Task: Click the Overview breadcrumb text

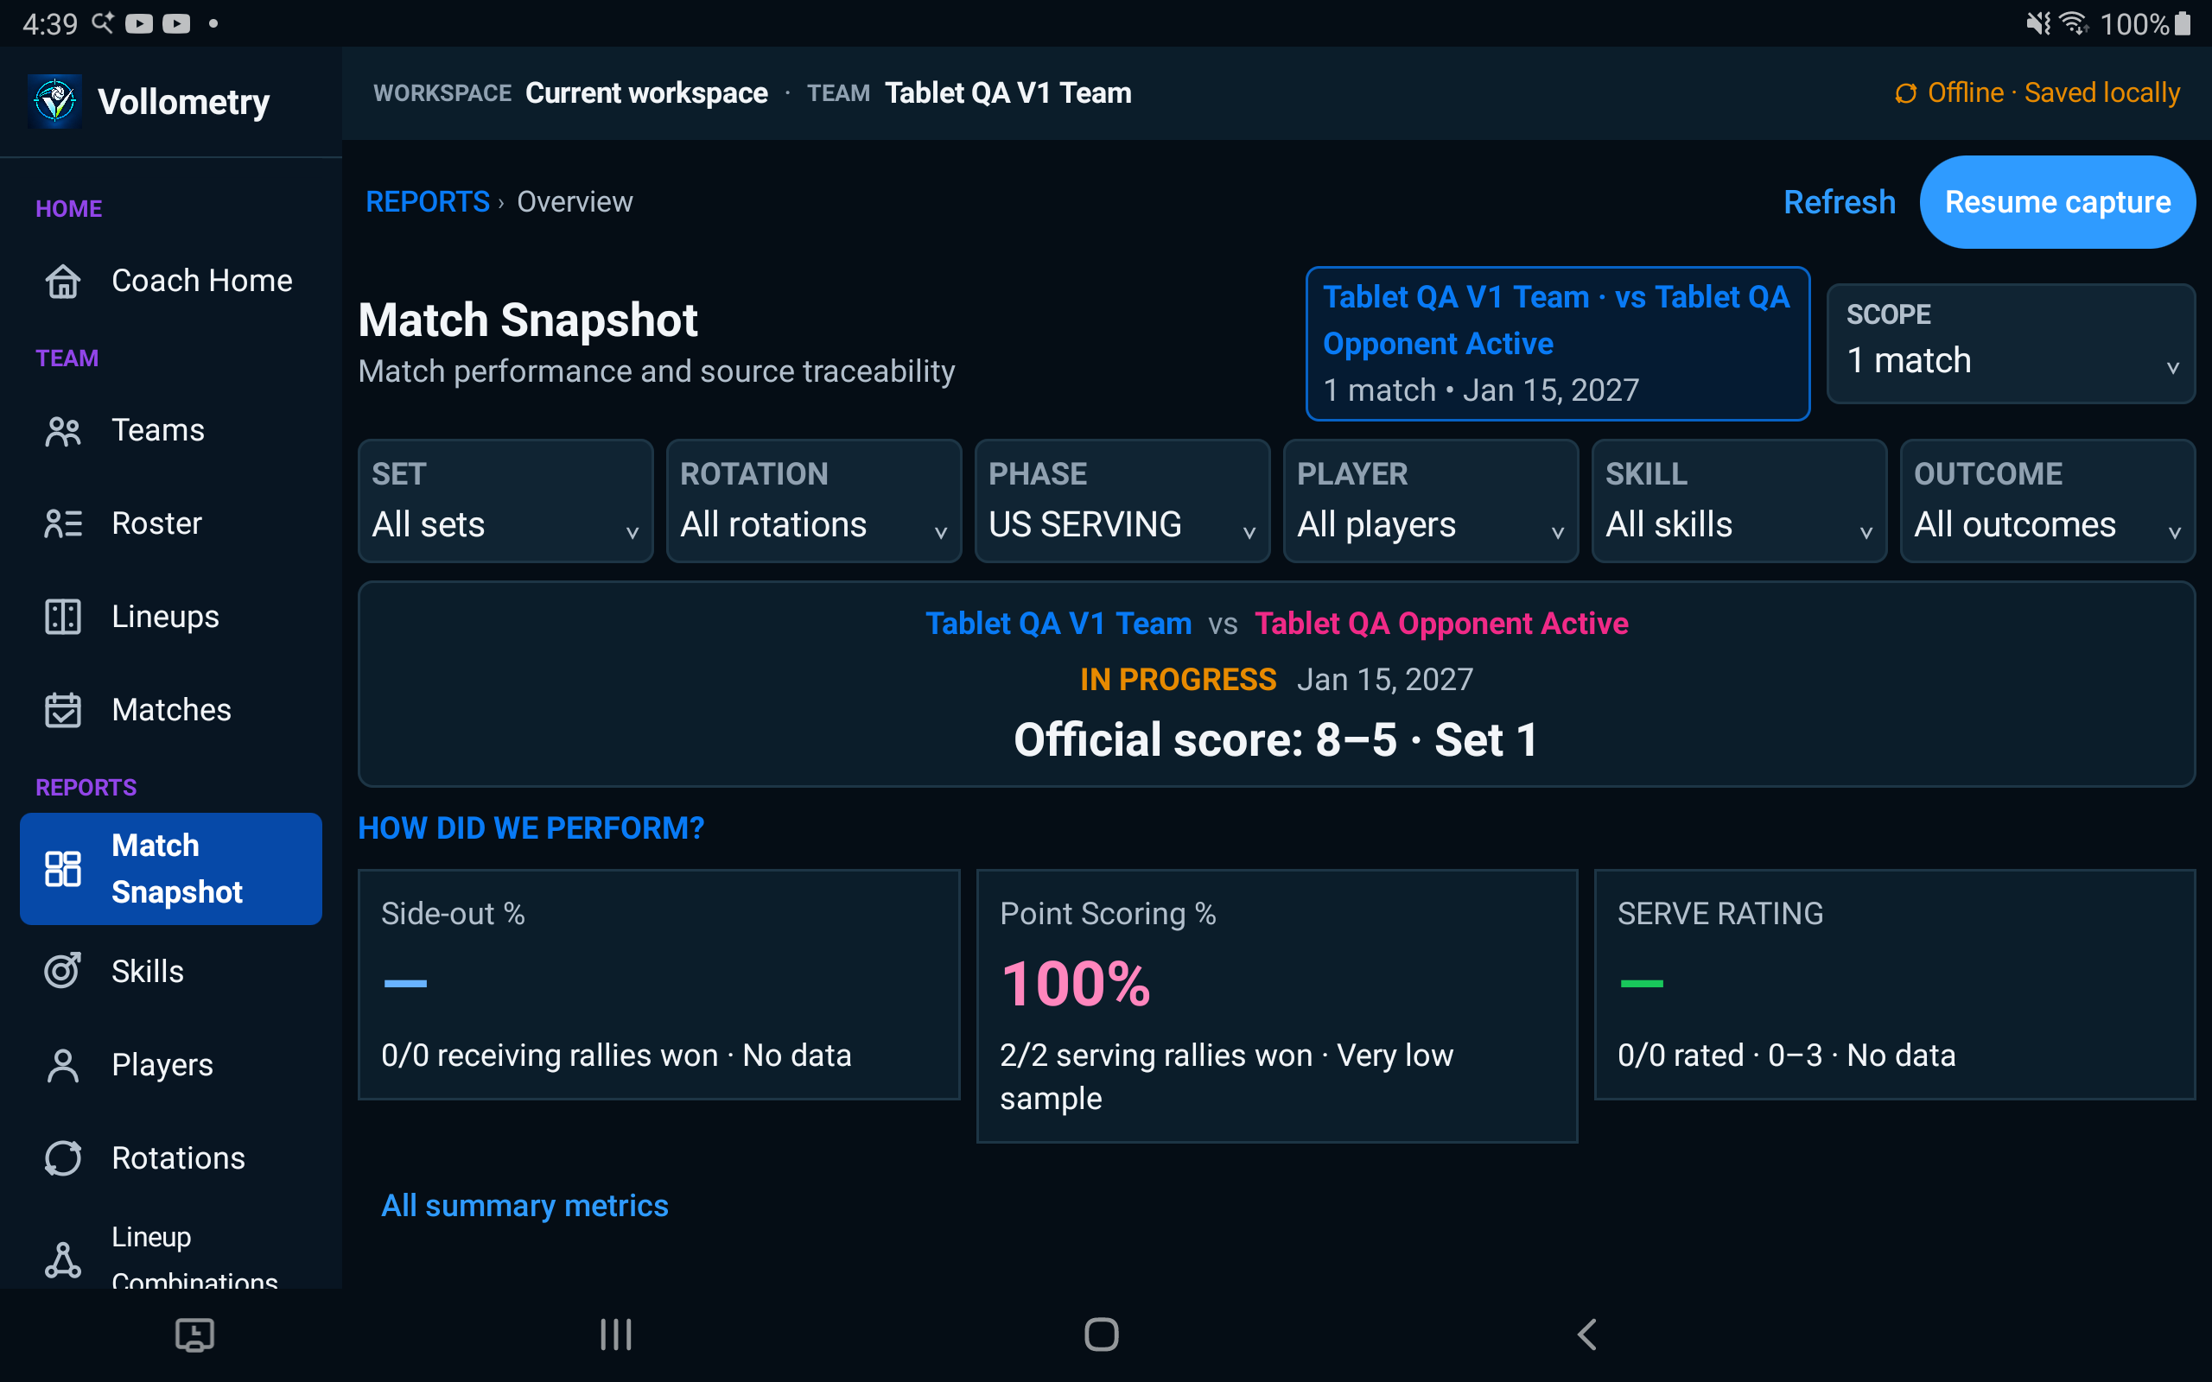Action: 574,202
